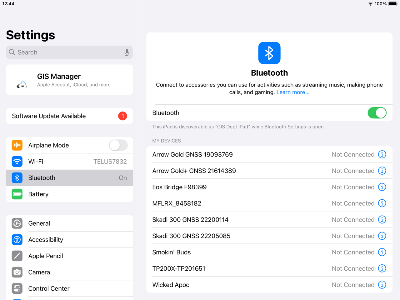Connect to MFLRX_8458182

[269, 203]
